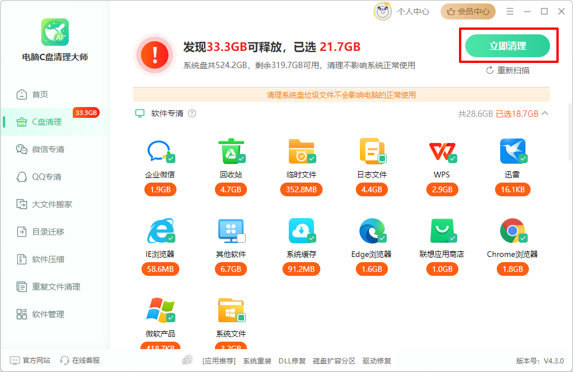The width and height of the screenshot is (573, 372).
Task: Click the red warning exclamation icon
Action: pos(155,55)
